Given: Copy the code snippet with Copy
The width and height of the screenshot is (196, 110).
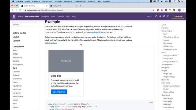Looking at the screenshot, I should (151, 103).
